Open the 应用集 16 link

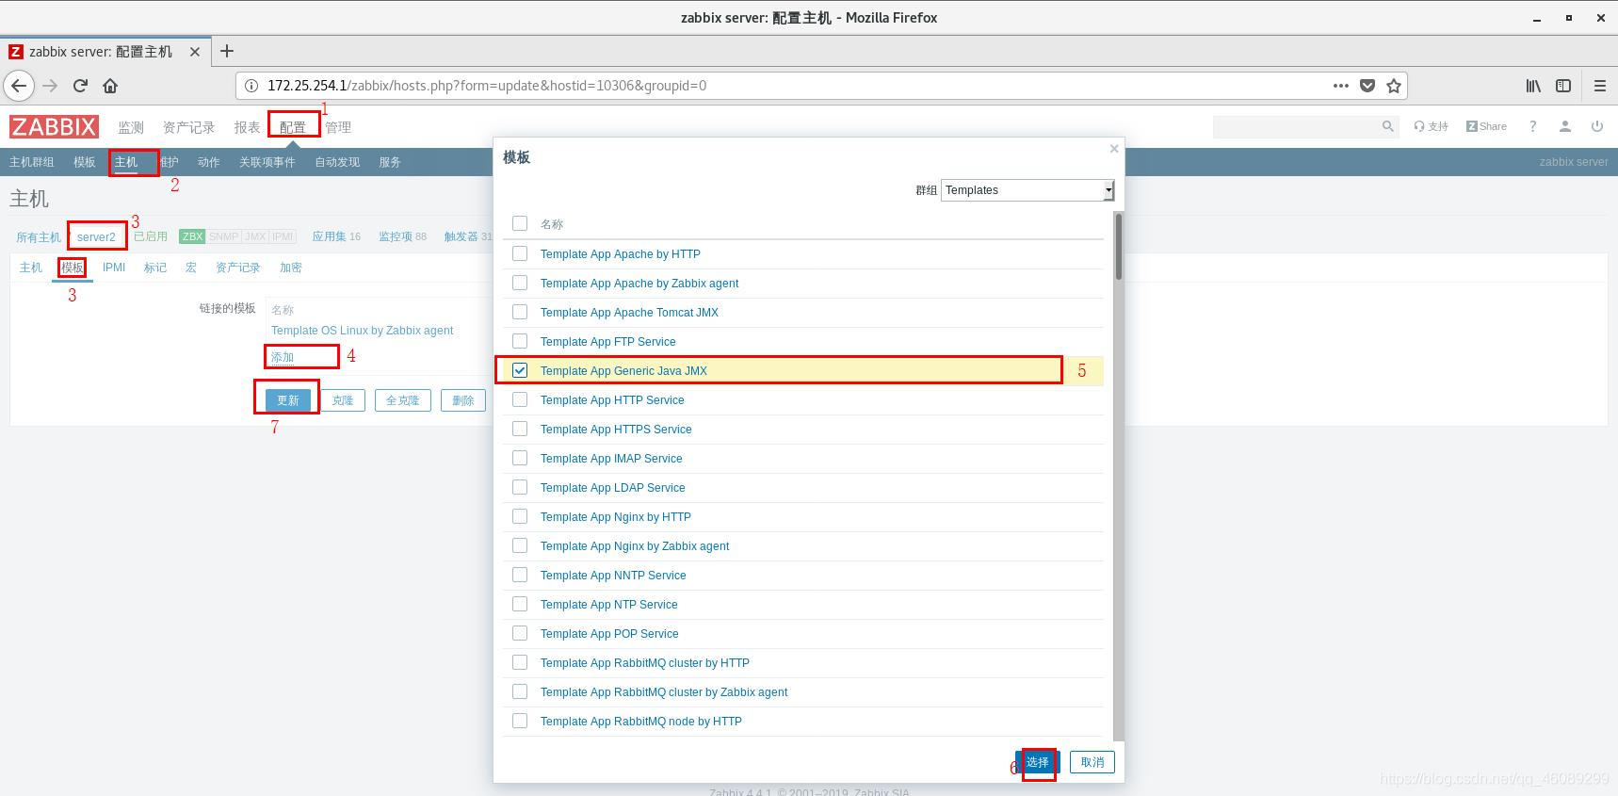tap(336, 236)
